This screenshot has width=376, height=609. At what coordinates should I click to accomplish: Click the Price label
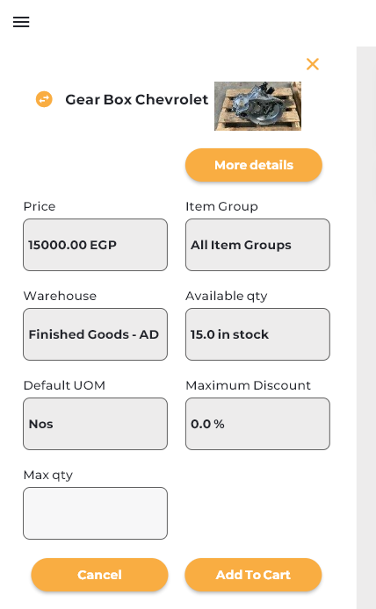click(40, 206)
